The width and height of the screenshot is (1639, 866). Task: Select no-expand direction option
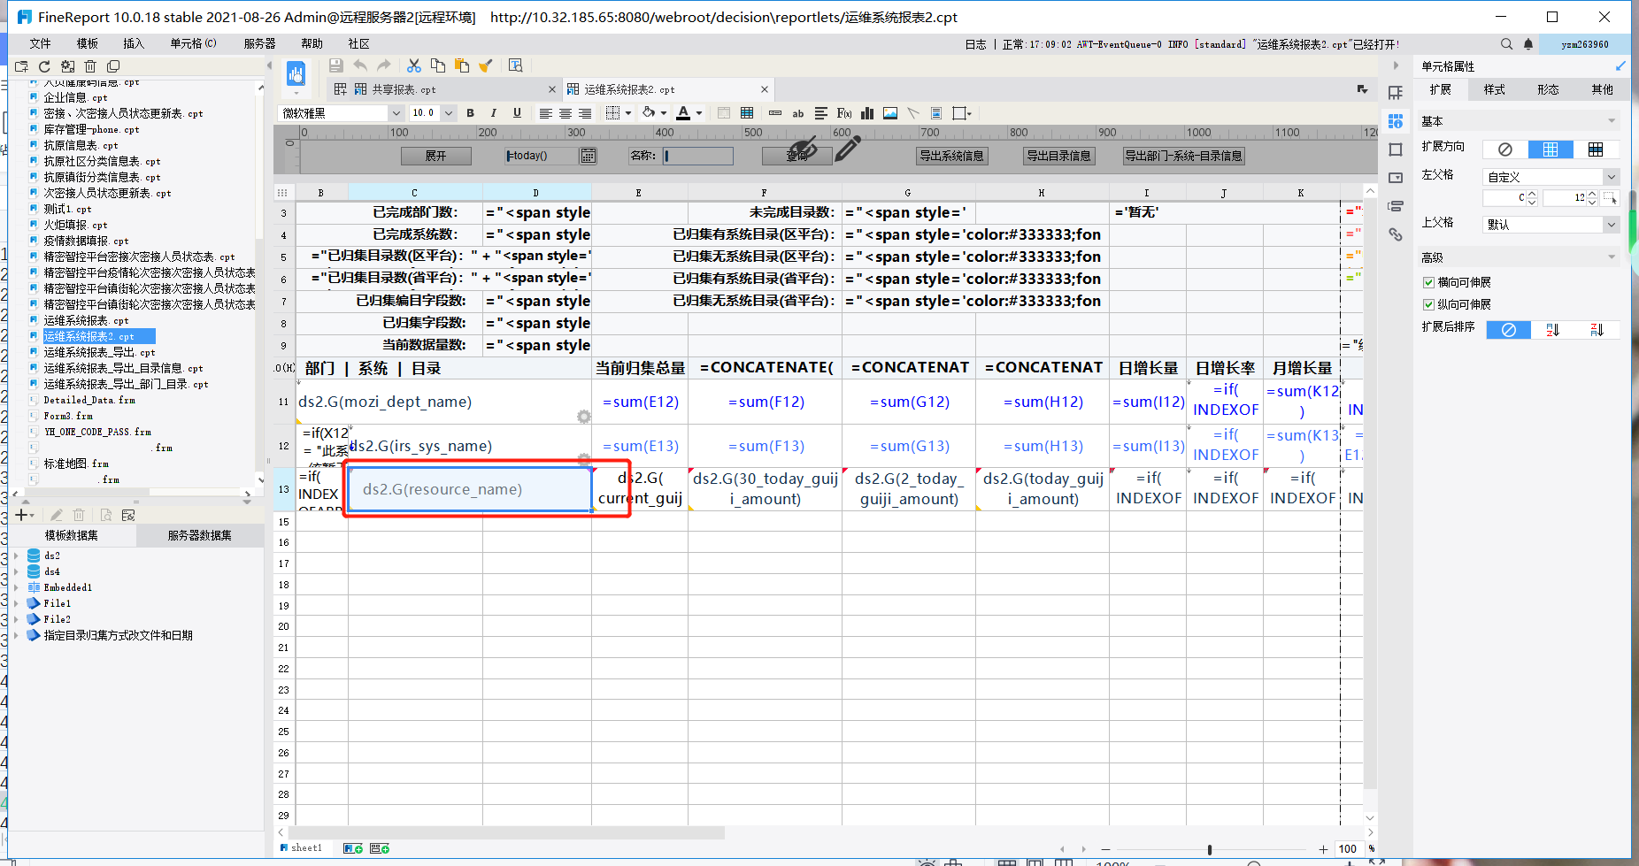1504,149
